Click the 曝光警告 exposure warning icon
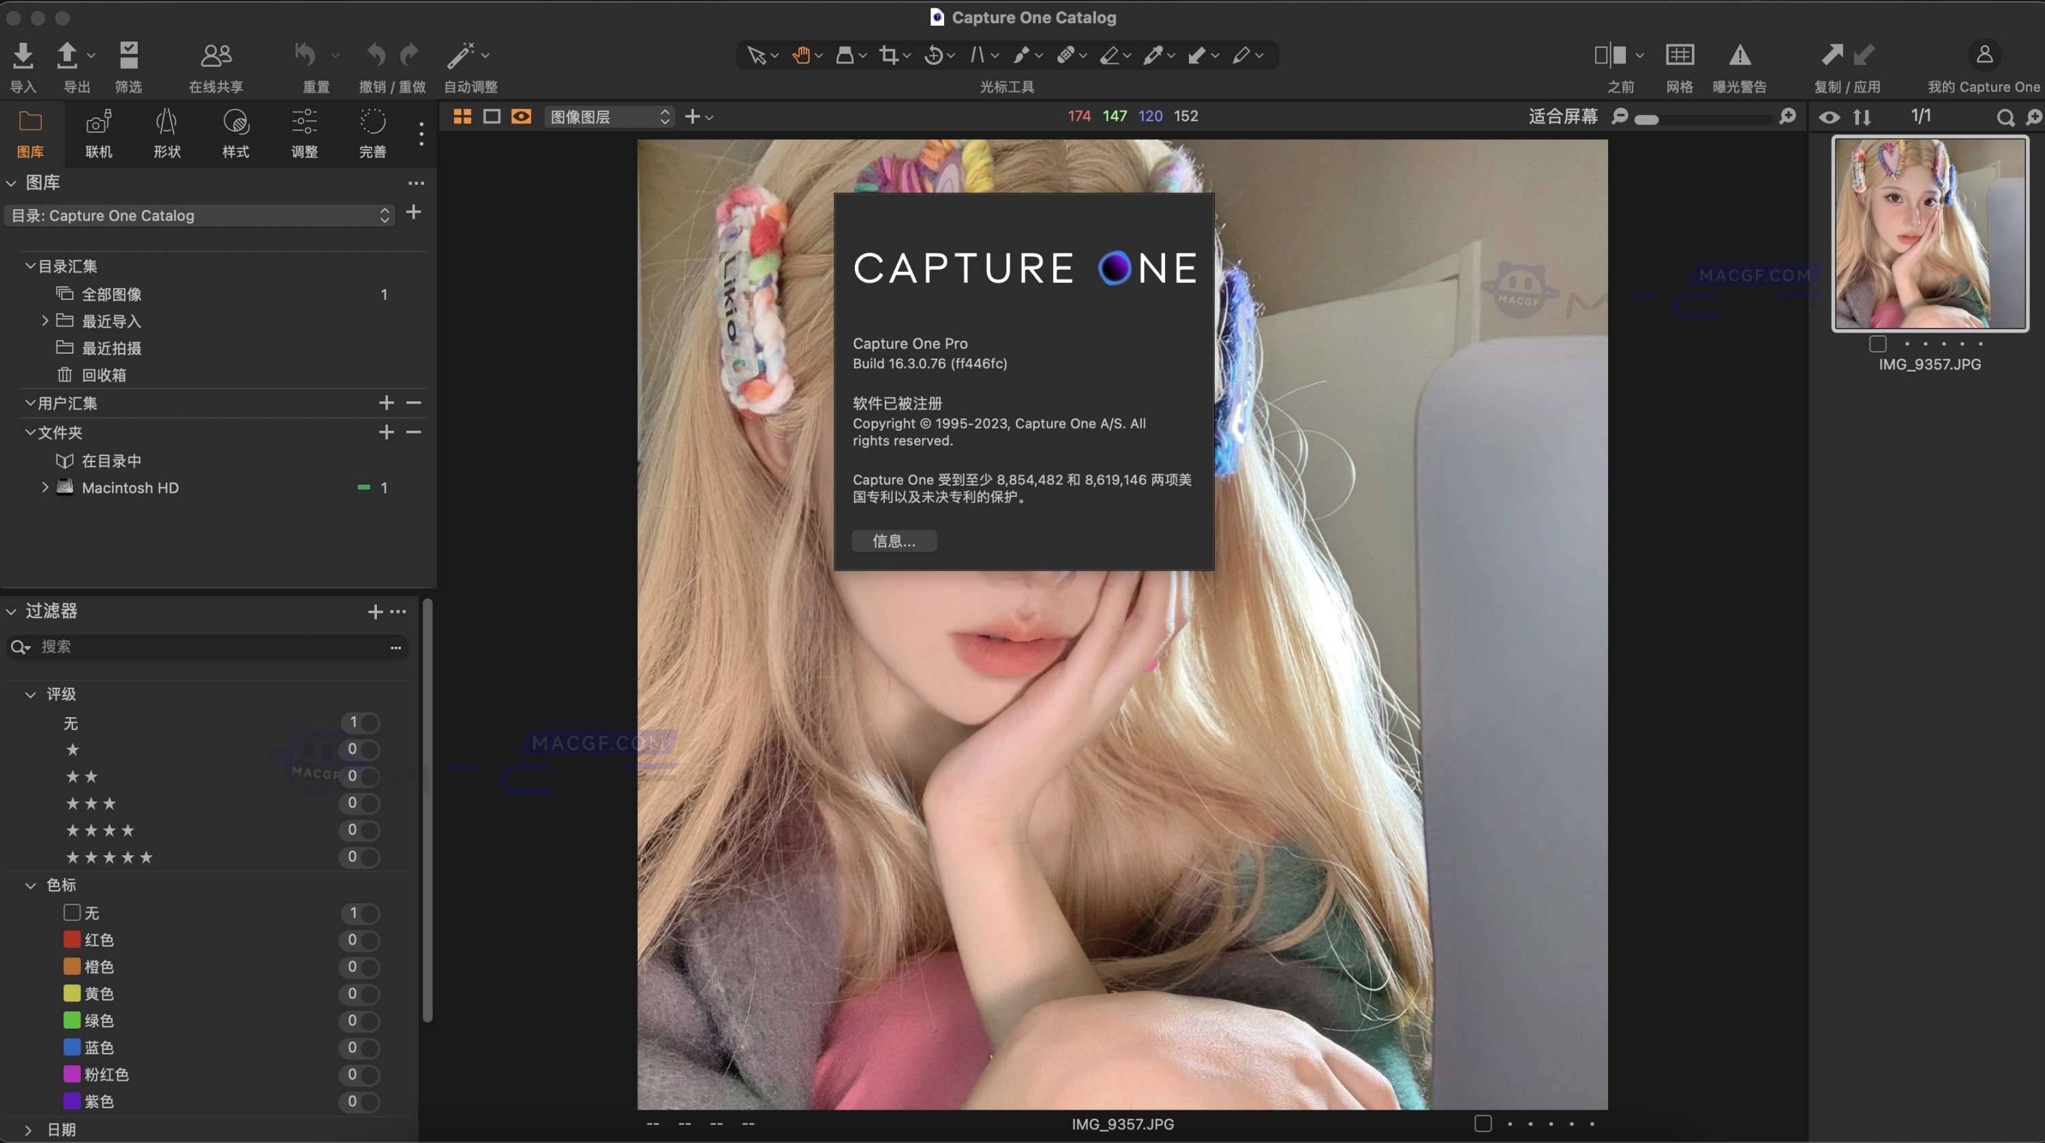 pyautogui.click(x=1740, y=54)
